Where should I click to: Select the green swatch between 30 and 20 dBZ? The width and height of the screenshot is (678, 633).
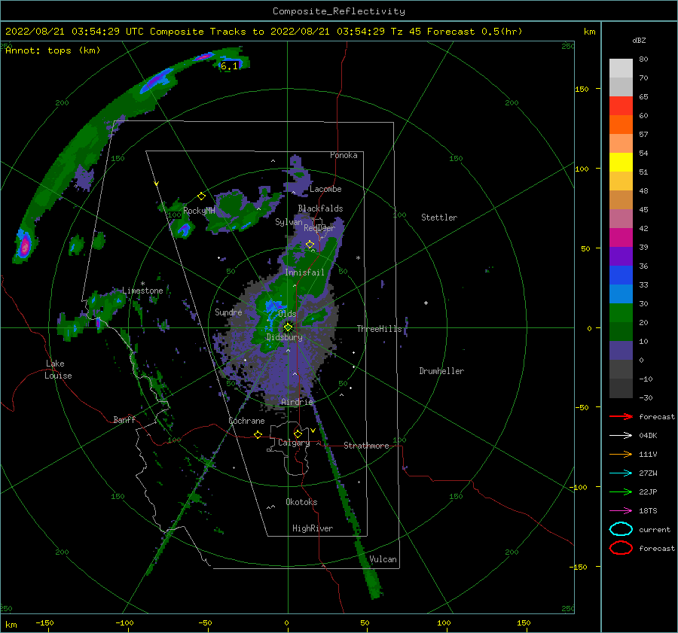coord(621,313)
